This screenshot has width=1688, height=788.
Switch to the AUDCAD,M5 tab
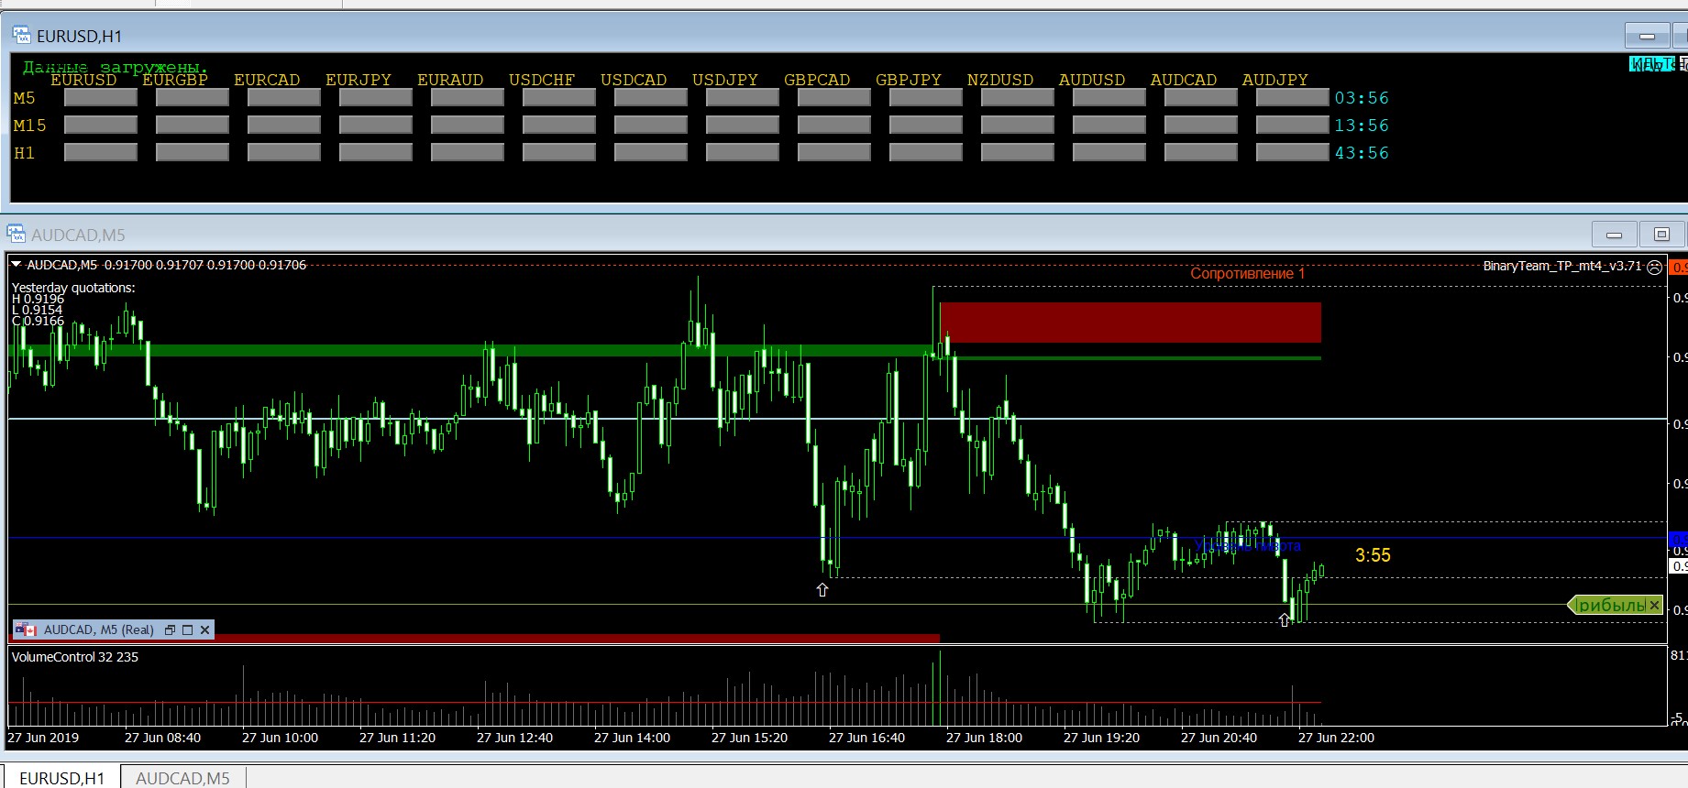coord(182,777)
